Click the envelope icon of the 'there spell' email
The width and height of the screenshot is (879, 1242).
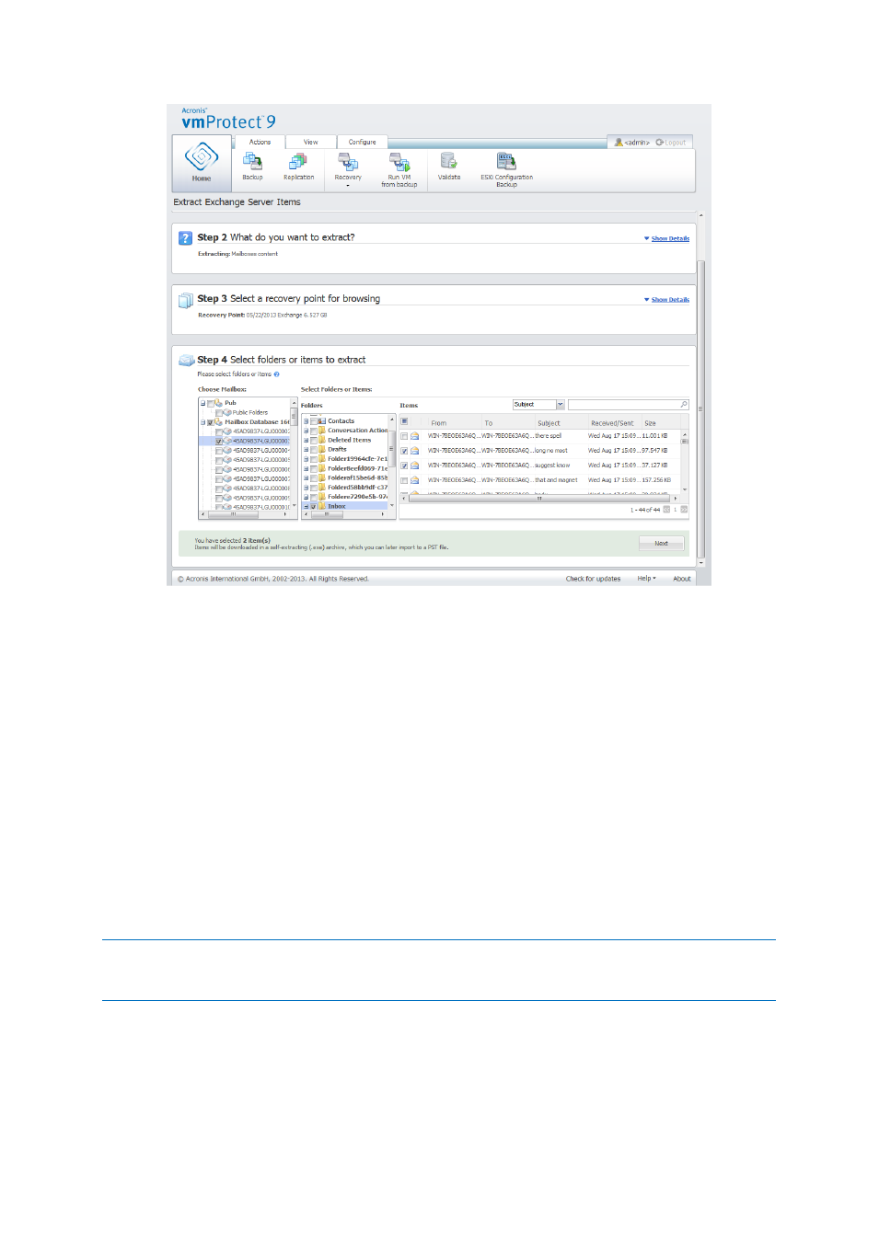(415, 436)
